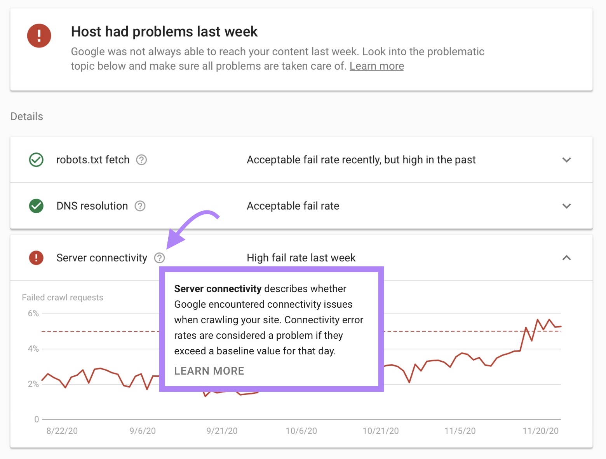Open the help icon next to robots.txt fetch
This screenshot has width=606, height=459.
click(141, 159)
